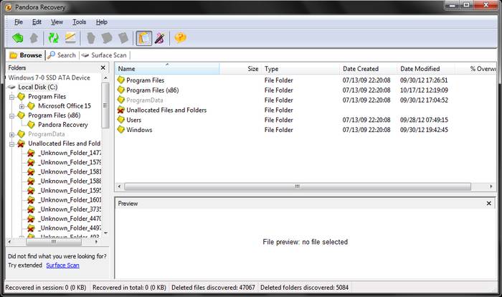Screen dimensions: 502x297
Task: Expand the Microsoft Office 15 tree node
Action: [x=22, y=106]
